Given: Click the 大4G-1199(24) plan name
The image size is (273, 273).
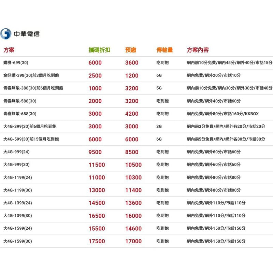Looking at the screenshot, I should click(18, 177).
